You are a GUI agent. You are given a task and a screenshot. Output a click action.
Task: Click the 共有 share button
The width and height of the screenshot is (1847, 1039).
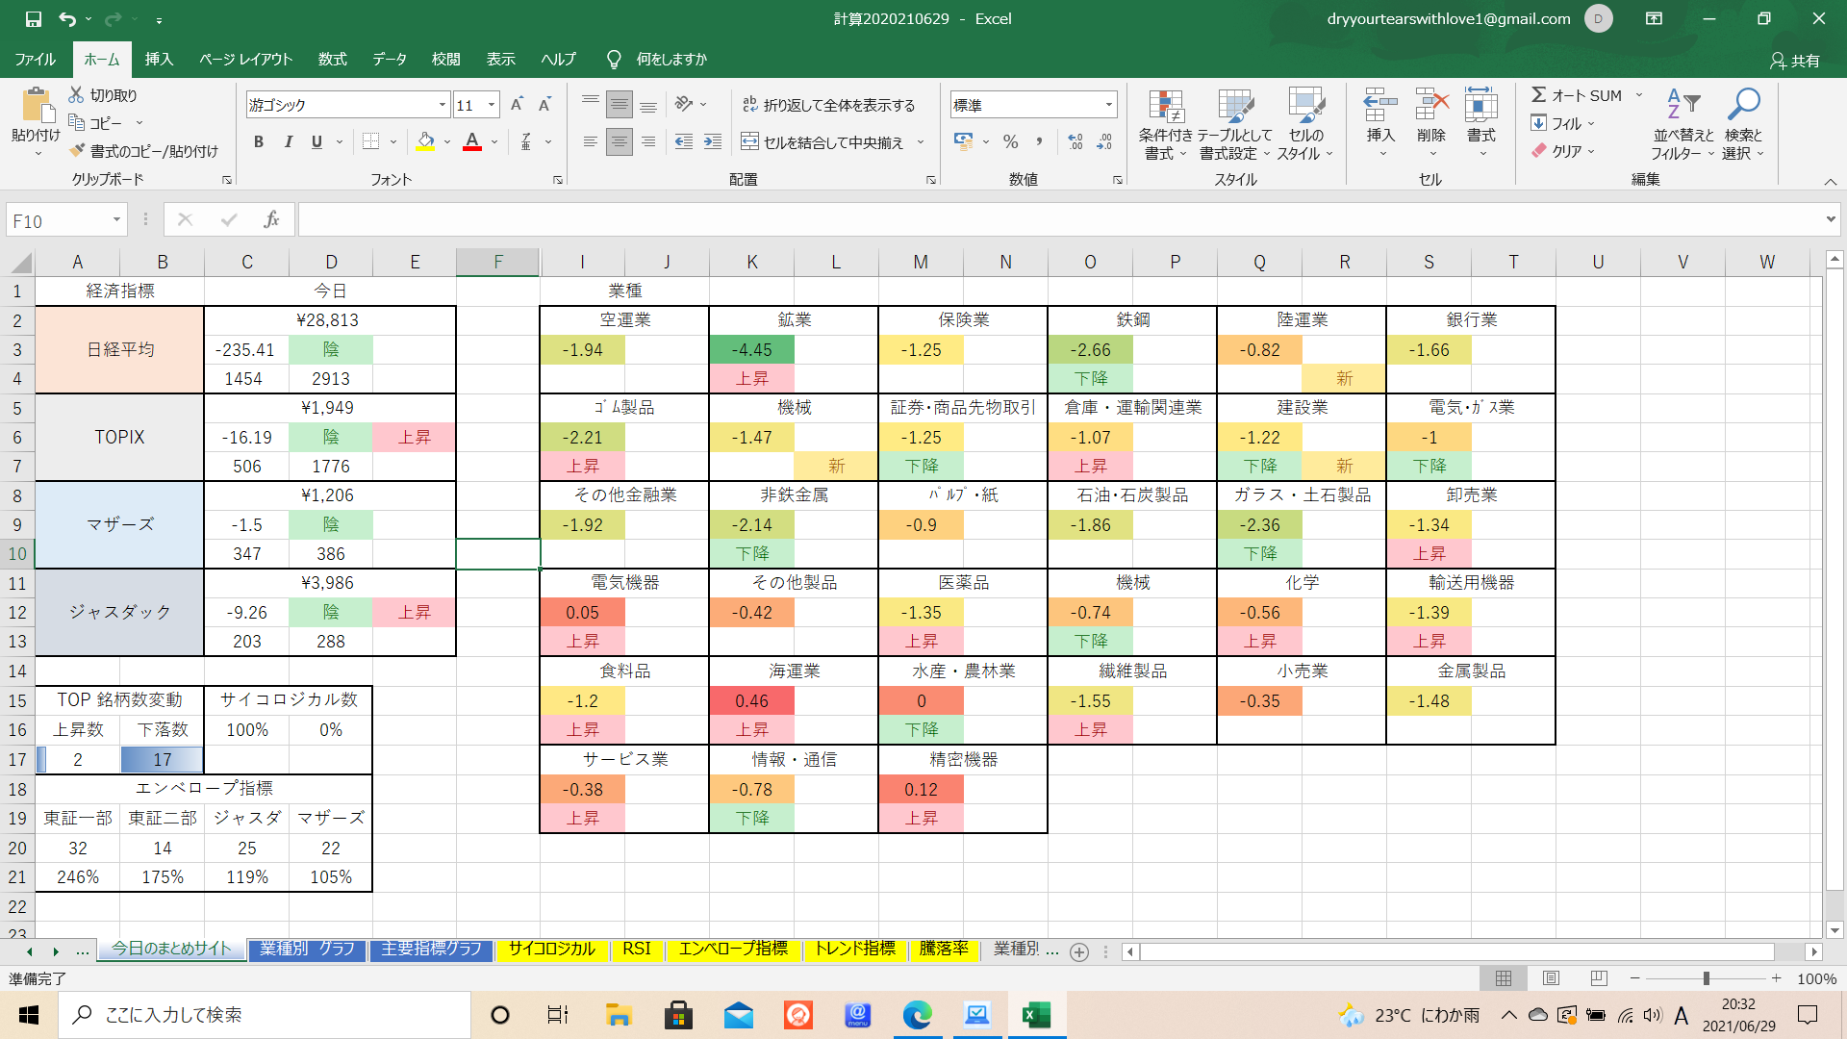point(1795,61)
